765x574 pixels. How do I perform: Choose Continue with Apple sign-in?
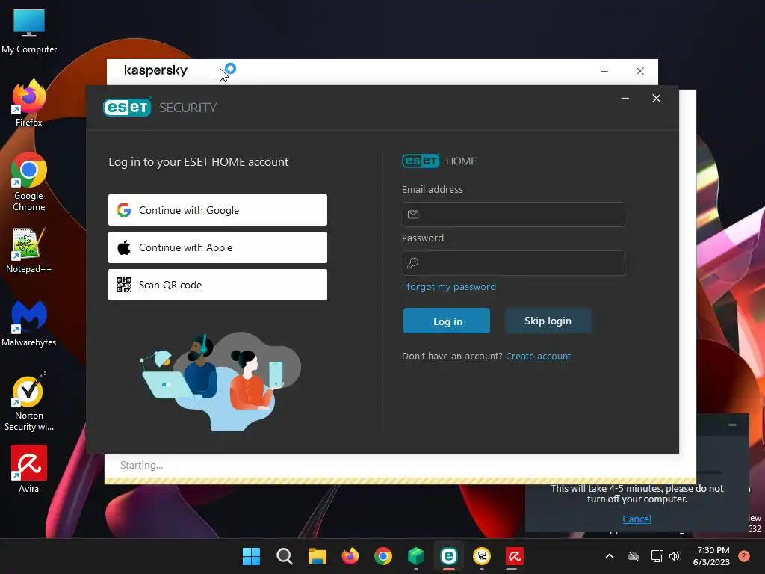click(x=217, y=247)
